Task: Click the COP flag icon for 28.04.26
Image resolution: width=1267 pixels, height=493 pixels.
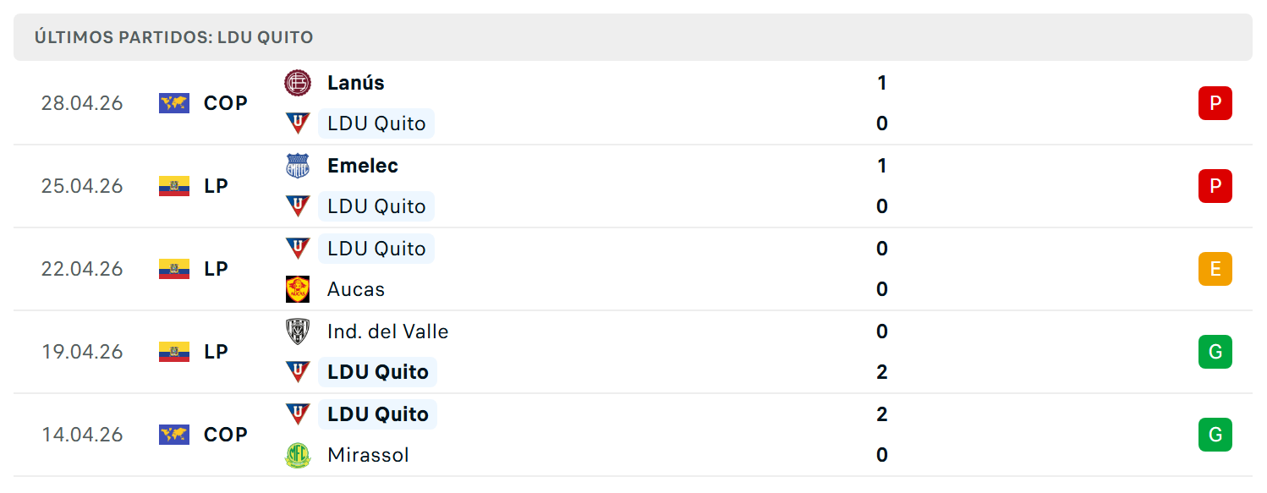Action: pos(174,103)
